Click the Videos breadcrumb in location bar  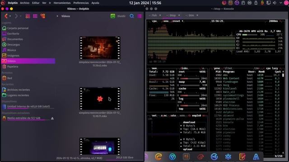(65, 16)
